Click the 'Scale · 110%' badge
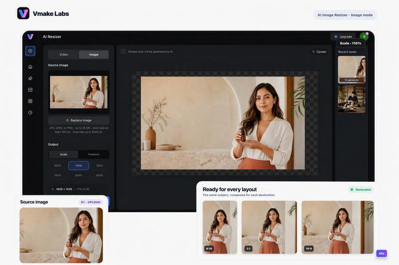 pyautogui.click(x=350, y=43)
